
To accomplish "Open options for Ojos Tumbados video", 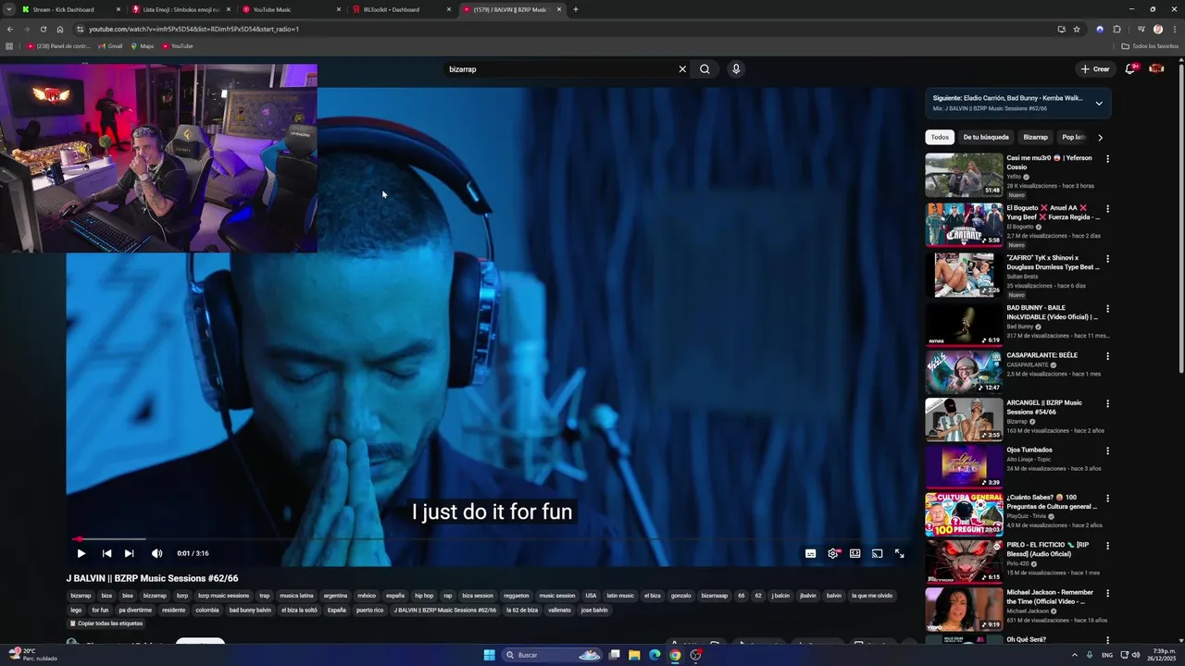I will tap(1107, 451).
